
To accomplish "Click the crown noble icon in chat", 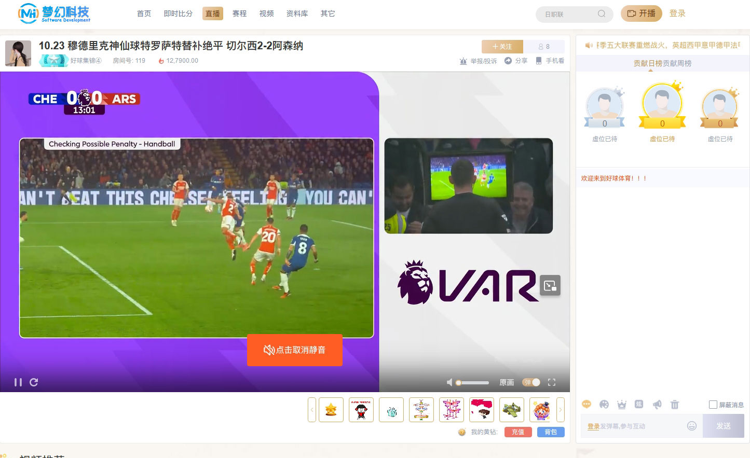I will [622, 405].
